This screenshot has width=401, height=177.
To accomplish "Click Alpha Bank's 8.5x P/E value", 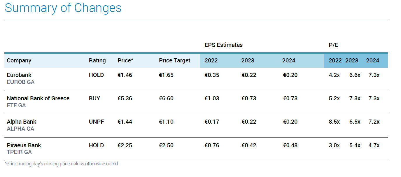I will (x=334, y=122).
